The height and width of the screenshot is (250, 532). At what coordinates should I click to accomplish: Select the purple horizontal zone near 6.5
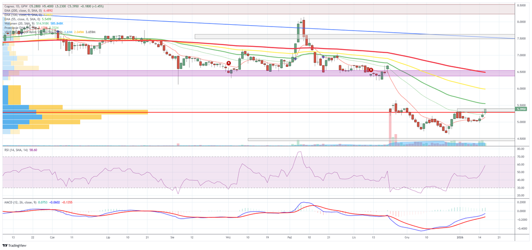tap(258, 73)
